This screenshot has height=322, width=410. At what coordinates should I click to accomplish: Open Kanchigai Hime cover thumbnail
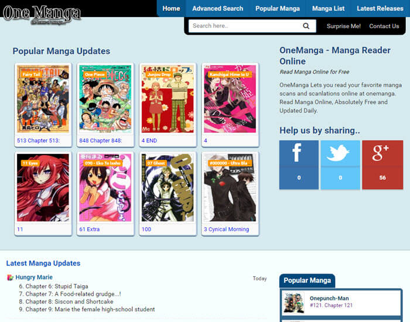click(230, 99)
